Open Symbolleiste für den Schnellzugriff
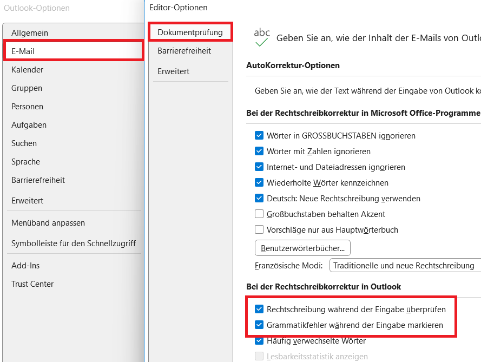481x362 pixels. [x=74, y=243]
